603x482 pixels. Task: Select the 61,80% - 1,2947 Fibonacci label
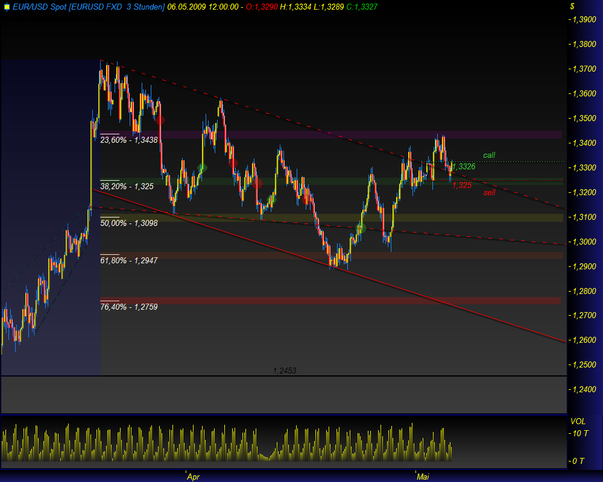(x=128, y=260)
